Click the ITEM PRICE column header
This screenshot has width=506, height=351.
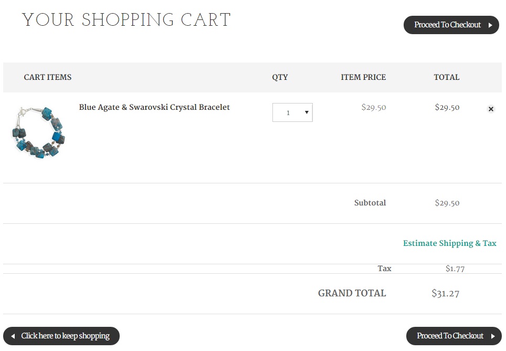pos(363,77)
